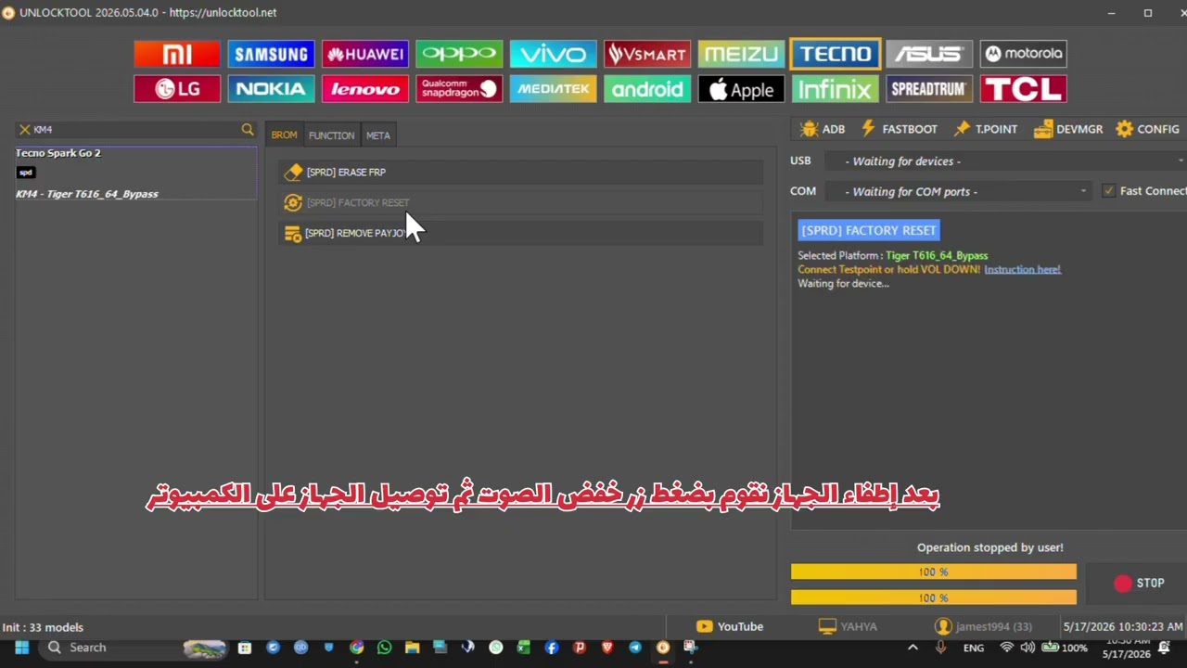Run [SPRD] FACTORY RESET operation
The width and height of the screenshot is (1187, 668).
(521, 202)
